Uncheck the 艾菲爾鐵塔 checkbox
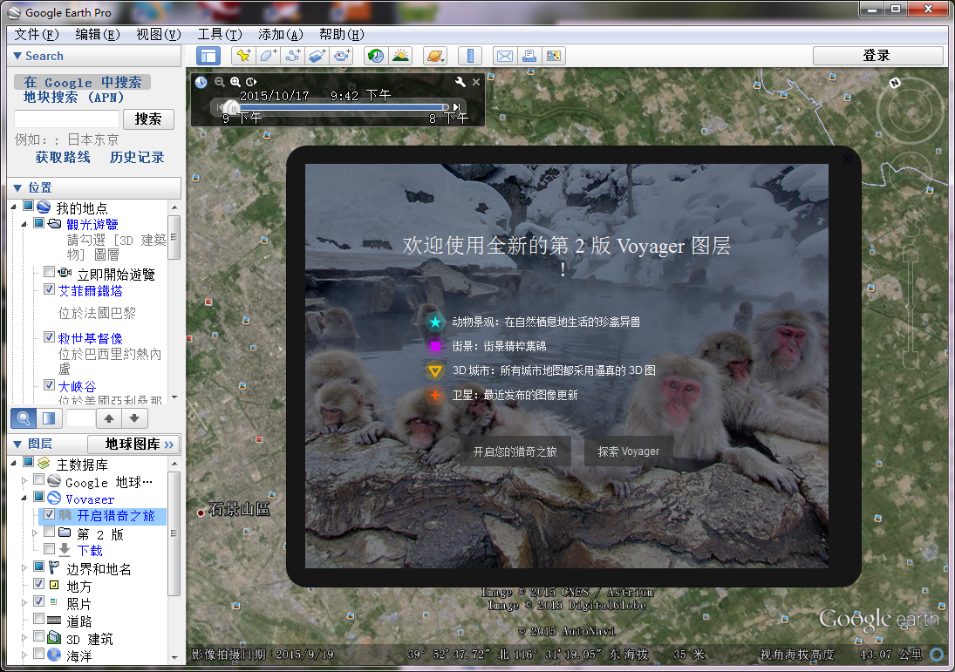The image size is (955, 672). pyautogui.click(x=50, y=289)
